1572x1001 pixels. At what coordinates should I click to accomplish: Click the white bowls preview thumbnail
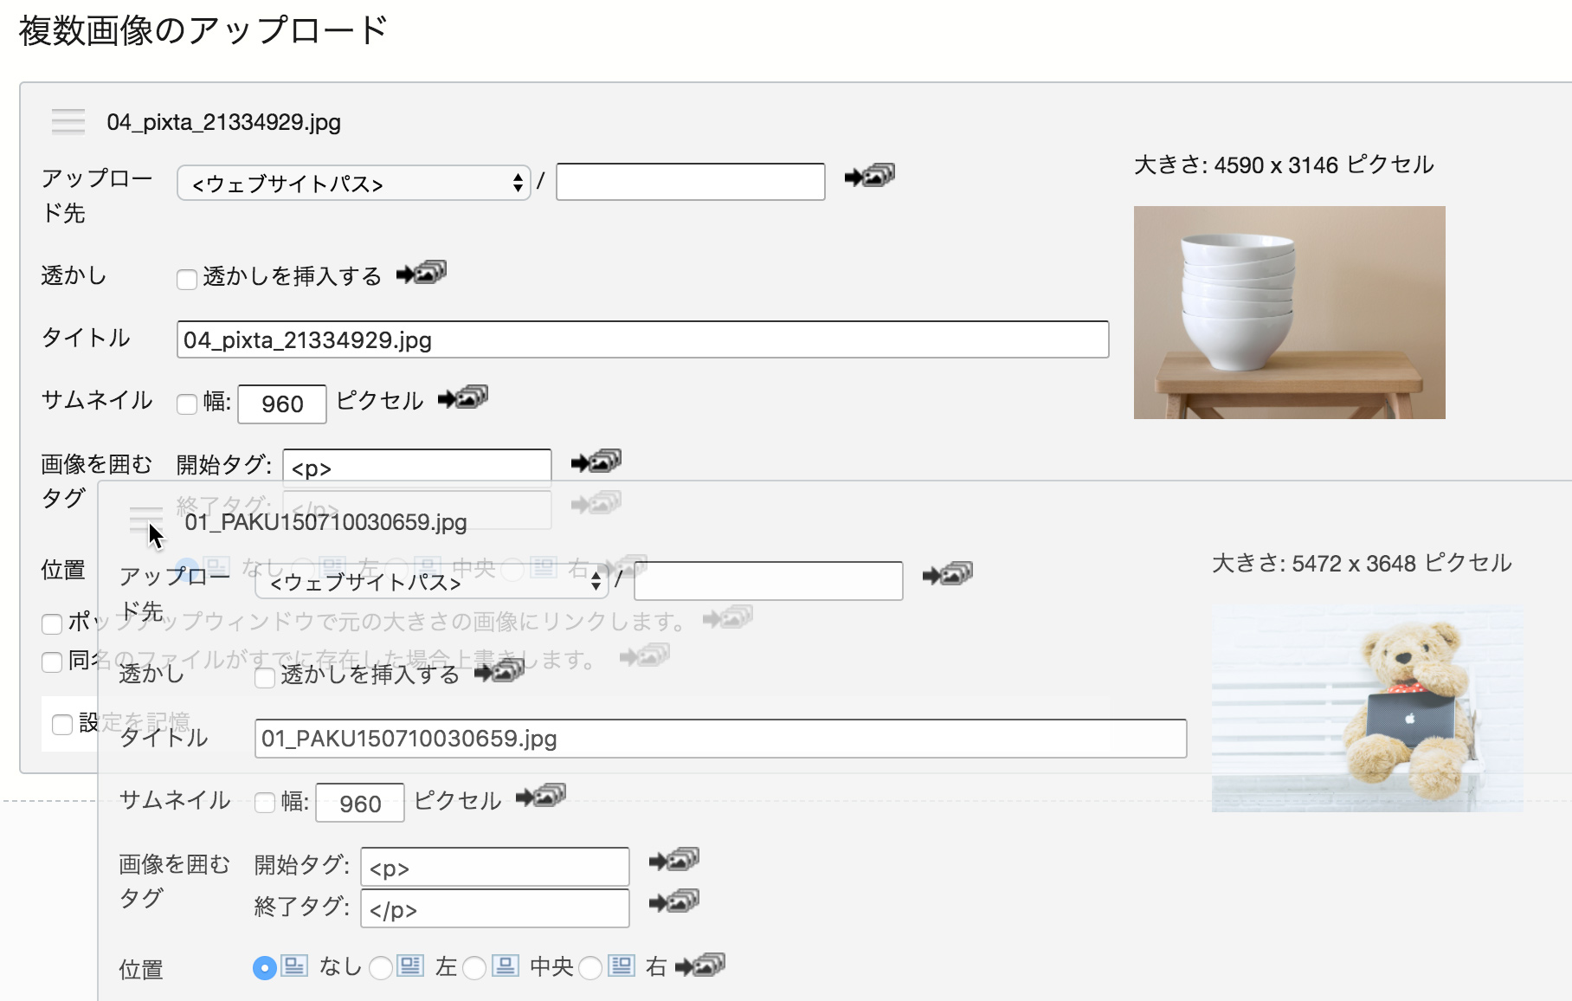(1290, 313)
